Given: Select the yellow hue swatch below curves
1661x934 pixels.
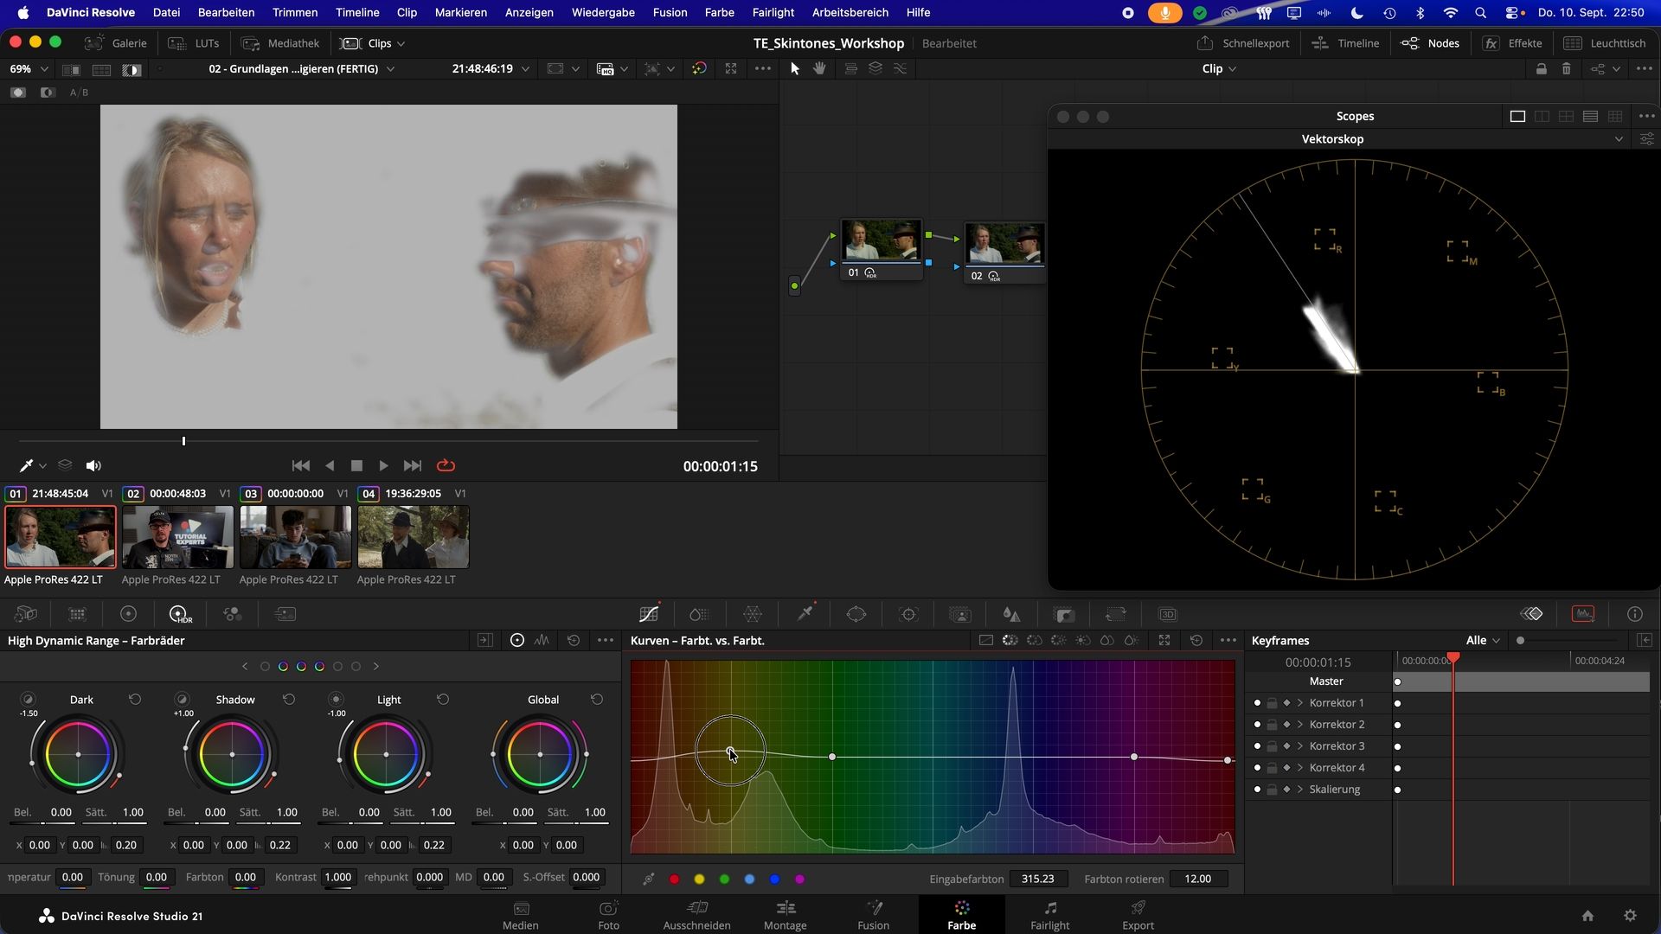Looking at the screenshot, I should 699,880.
